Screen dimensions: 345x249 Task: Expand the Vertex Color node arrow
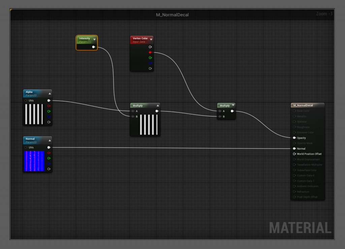(x=151, y=39)
